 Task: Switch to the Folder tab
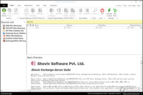tap(12, 5)
